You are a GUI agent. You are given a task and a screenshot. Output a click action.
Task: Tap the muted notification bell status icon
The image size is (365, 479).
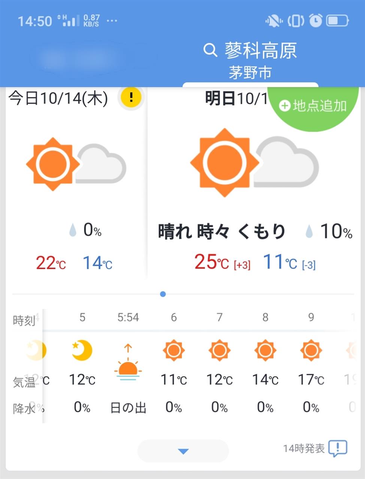tap(274, 21)
